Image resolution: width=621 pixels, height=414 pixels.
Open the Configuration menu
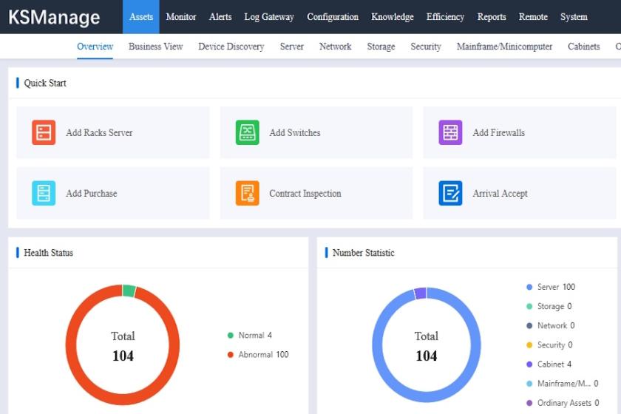(333, 17)
